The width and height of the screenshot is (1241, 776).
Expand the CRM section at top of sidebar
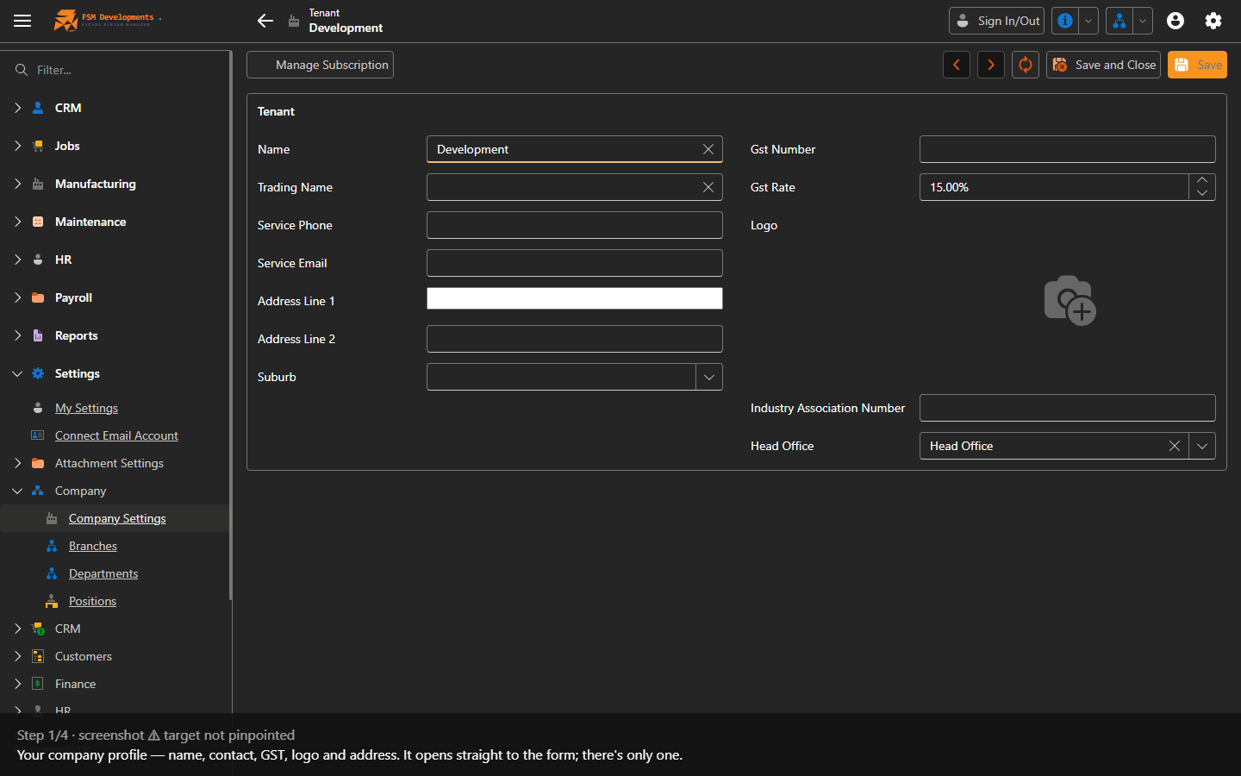click(17, 108)
